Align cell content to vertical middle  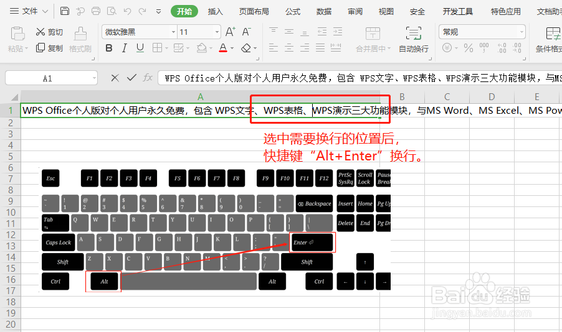289,32
